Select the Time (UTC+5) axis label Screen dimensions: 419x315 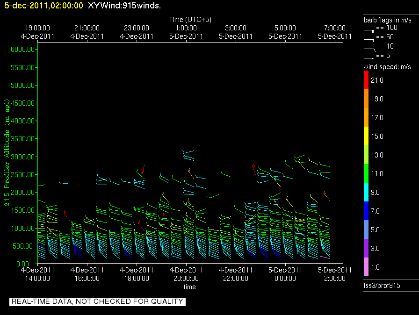pyautogui.click(x=190, y=20)
